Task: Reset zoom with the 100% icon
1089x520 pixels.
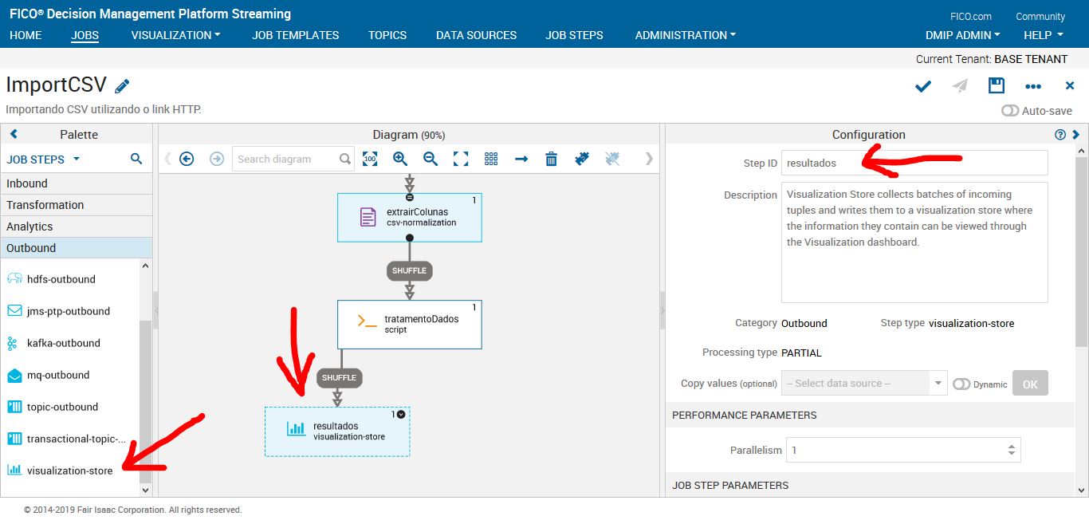Action: coord(370,159)
